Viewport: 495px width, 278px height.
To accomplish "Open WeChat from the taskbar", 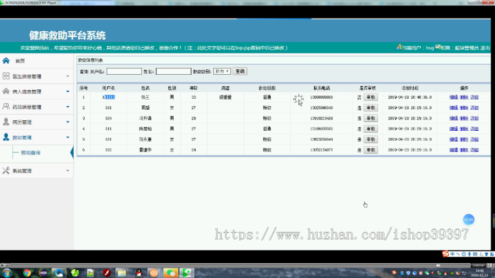I will click(x=170, y=273).
